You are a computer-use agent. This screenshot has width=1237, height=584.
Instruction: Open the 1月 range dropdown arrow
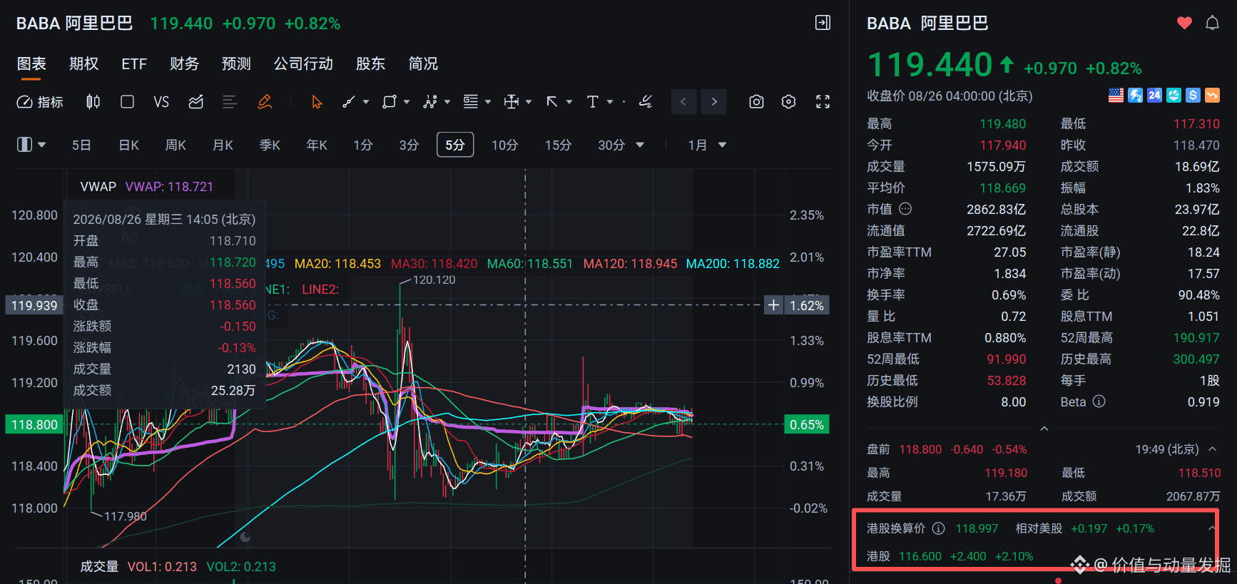[722, 145]
